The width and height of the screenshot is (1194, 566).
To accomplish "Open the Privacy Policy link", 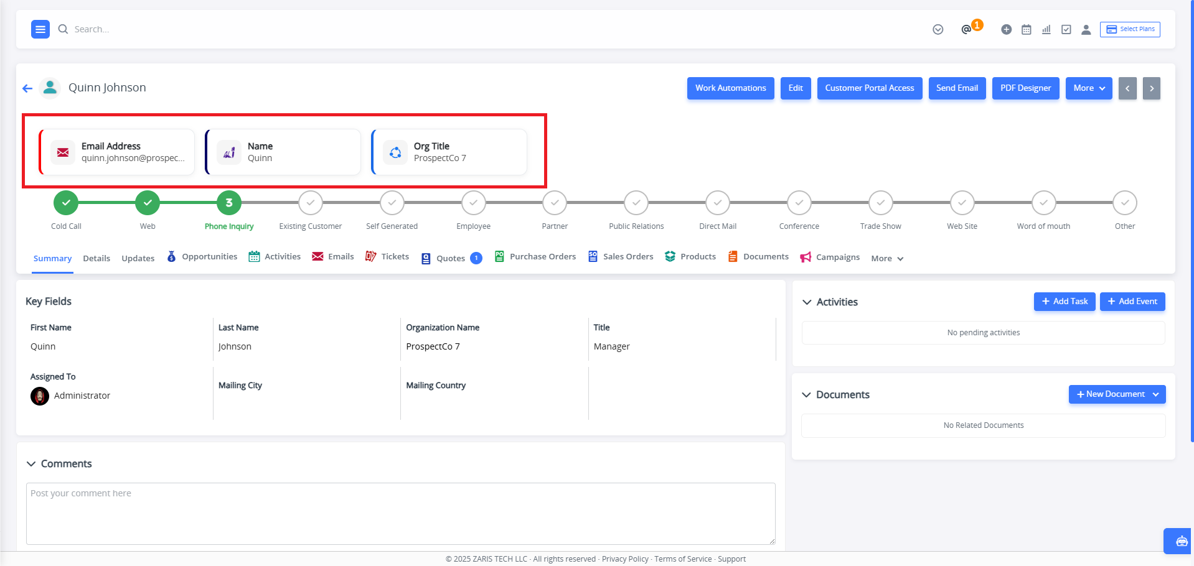I will (625, 559).
